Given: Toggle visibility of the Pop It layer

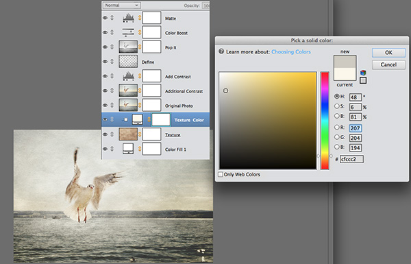Looking at the screenshot, I should 105,47.
